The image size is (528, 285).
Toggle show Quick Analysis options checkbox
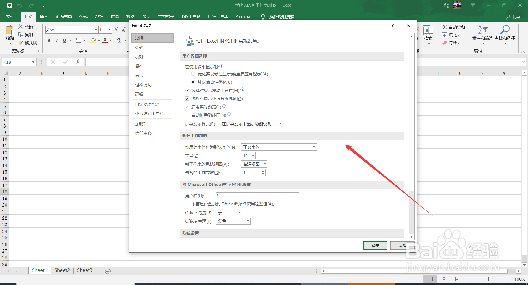pyautogui.click(x=187, y=98)
